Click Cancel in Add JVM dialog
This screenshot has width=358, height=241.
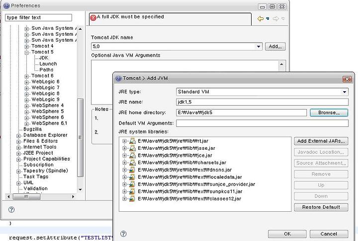tap(329, 234)
